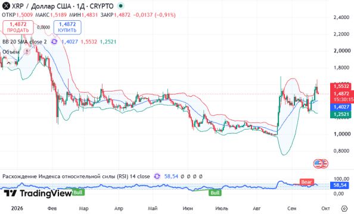Click the RSI 14 close indicator title
Screen dimensions: 354x214
[x=76, y=176]
